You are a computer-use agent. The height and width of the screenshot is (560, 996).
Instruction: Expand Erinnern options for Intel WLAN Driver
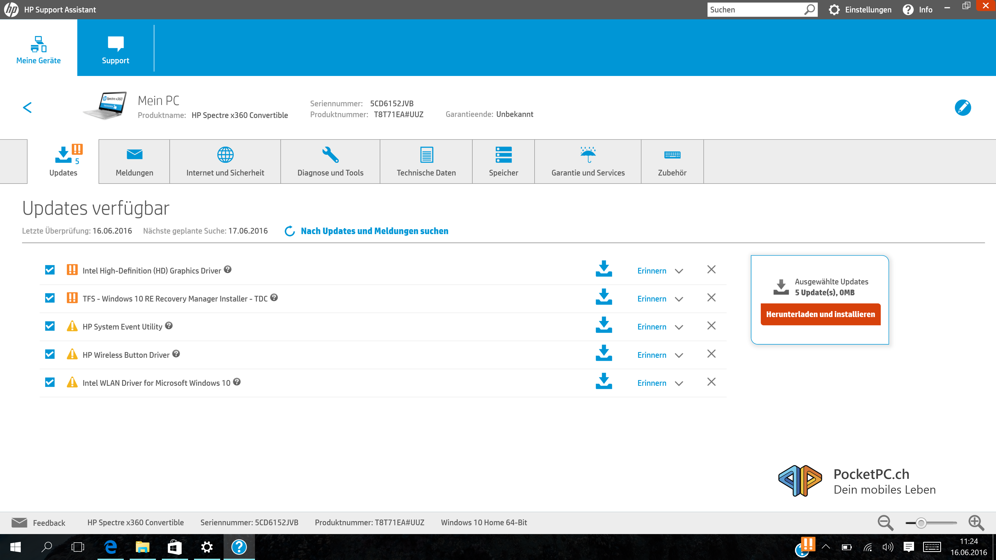click(x=679, y=383)
